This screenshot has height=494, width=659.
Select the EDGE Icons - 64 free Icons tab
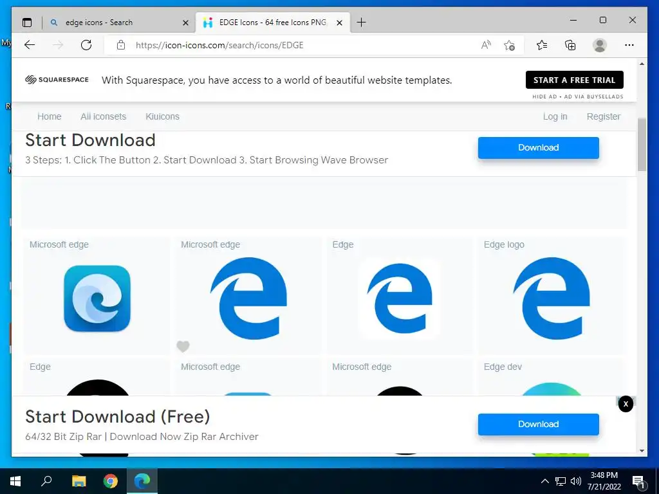273,23
